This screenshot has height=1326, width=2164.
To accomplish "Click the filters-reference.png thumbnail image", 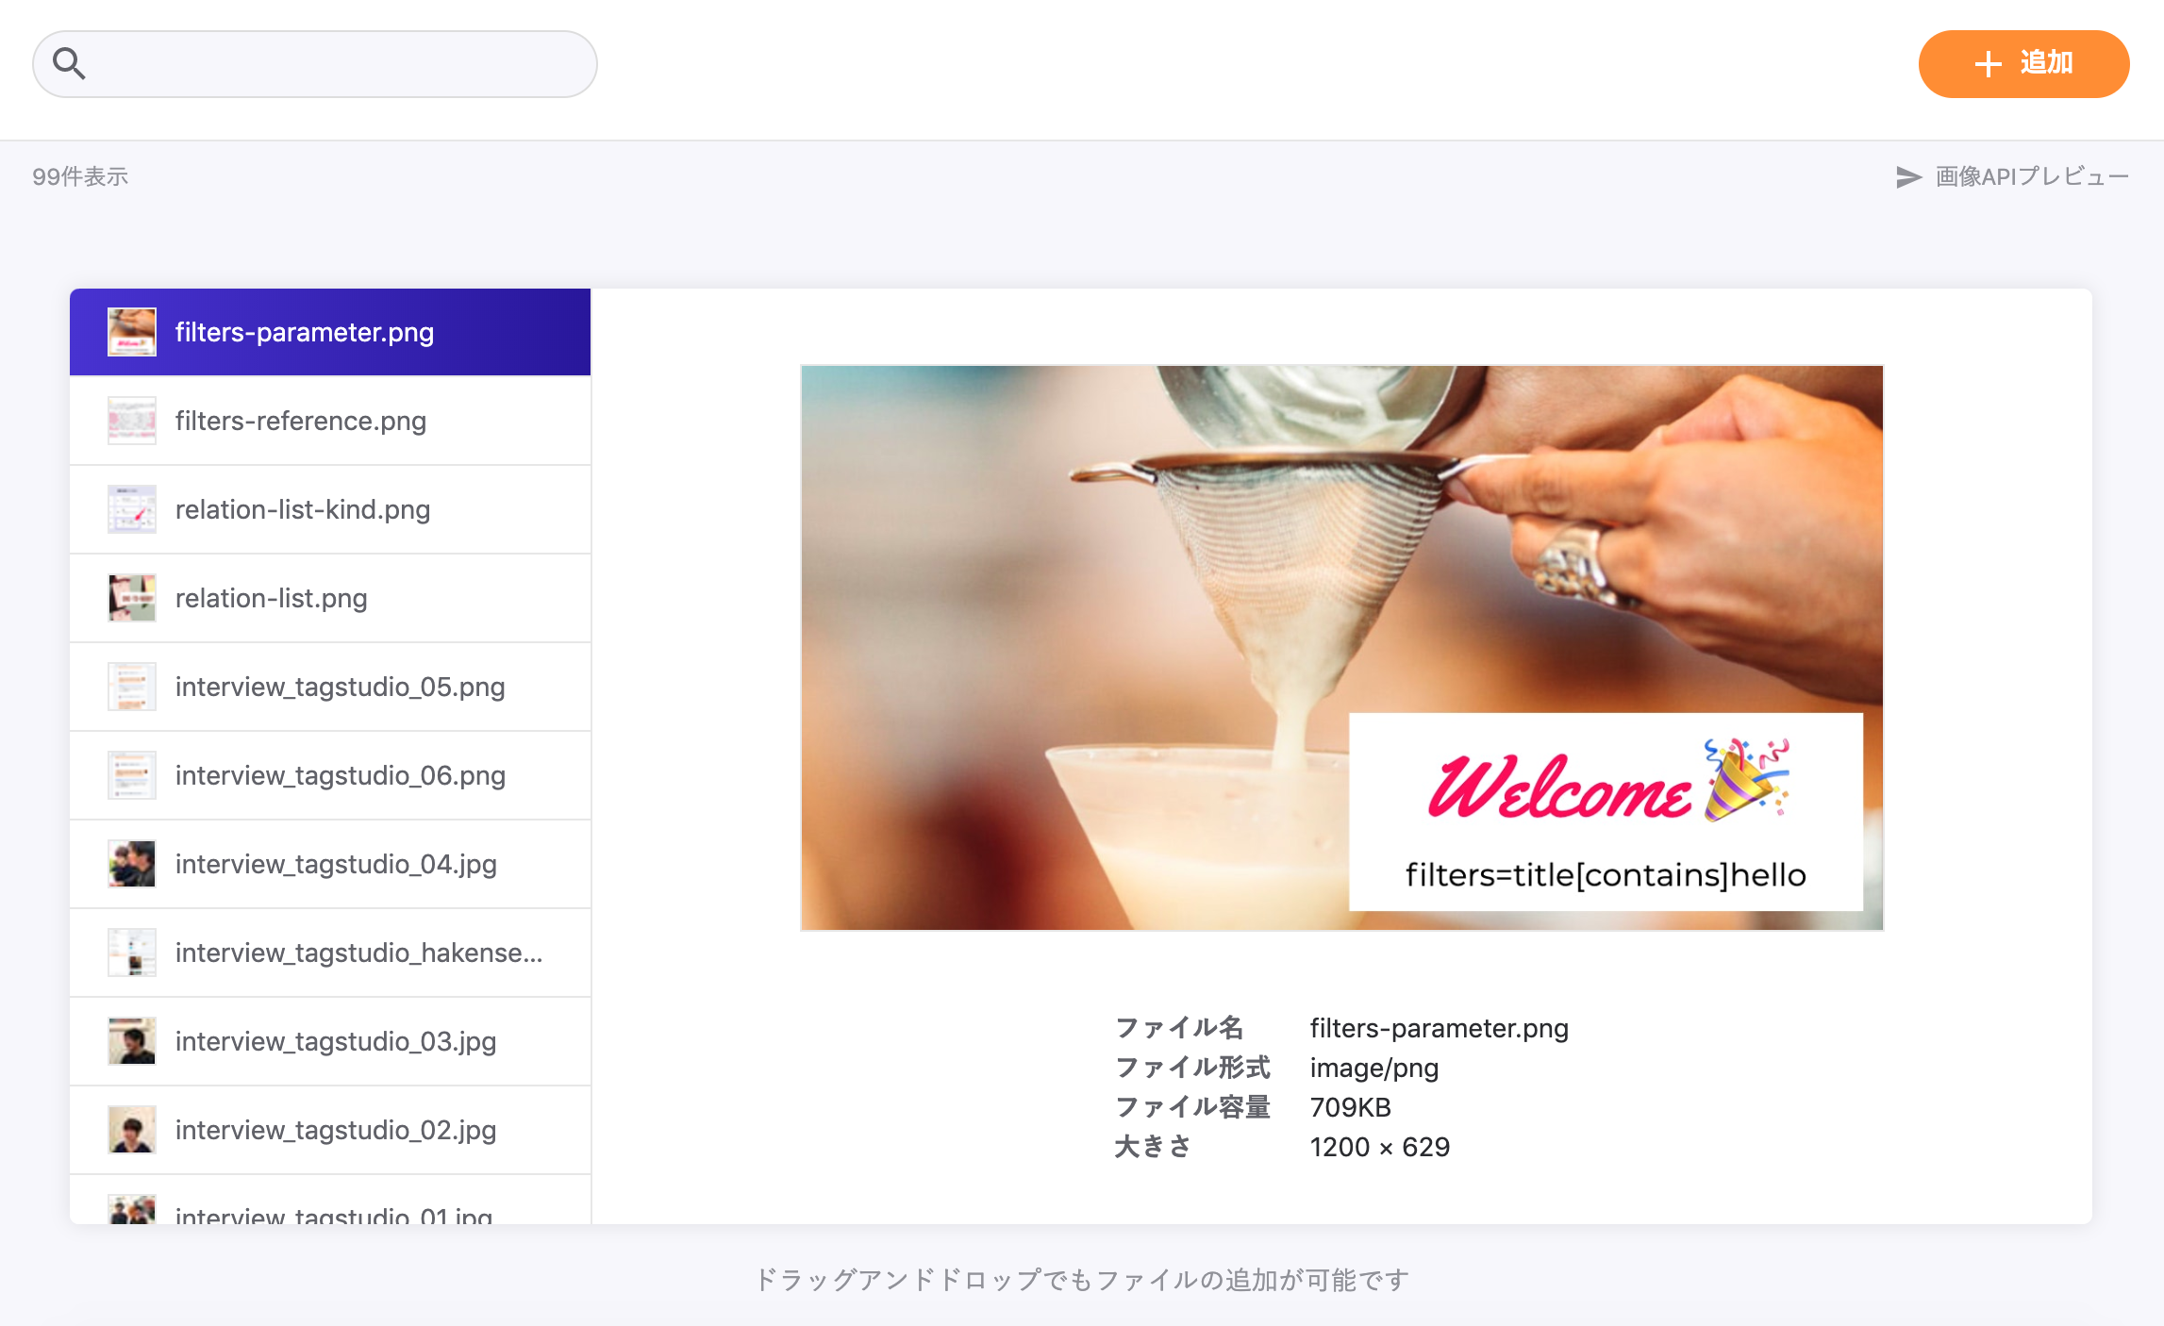I will 132,421.
